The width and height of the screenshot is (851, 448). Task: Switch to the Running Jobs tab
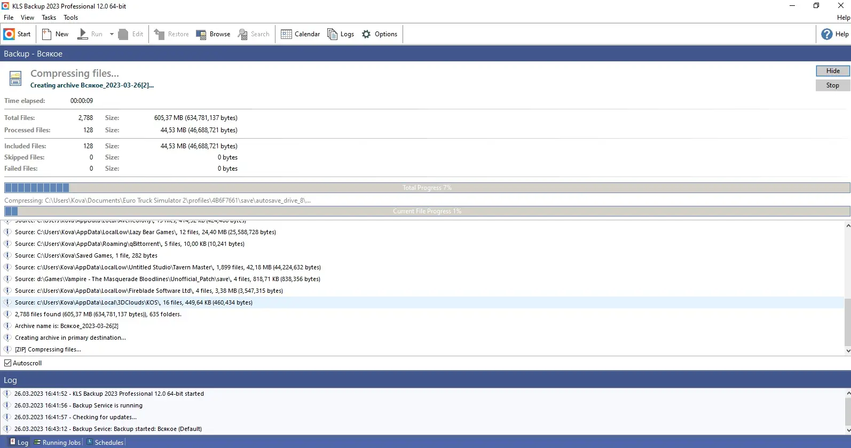[57, 442]
